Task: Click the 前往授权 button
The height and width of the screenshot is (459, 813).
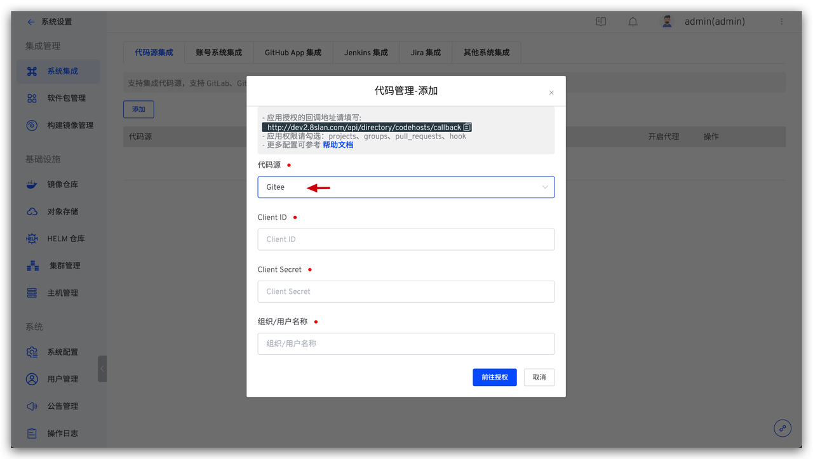Action: (495, 377)
